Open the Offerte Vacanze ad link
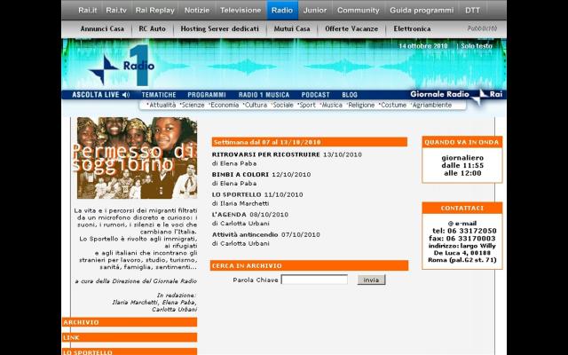Screen dimensions: 568x355 (351, 28)
